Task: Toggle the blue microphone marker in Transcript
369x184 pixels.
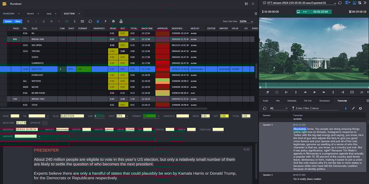Action: (x=346, y=108)
